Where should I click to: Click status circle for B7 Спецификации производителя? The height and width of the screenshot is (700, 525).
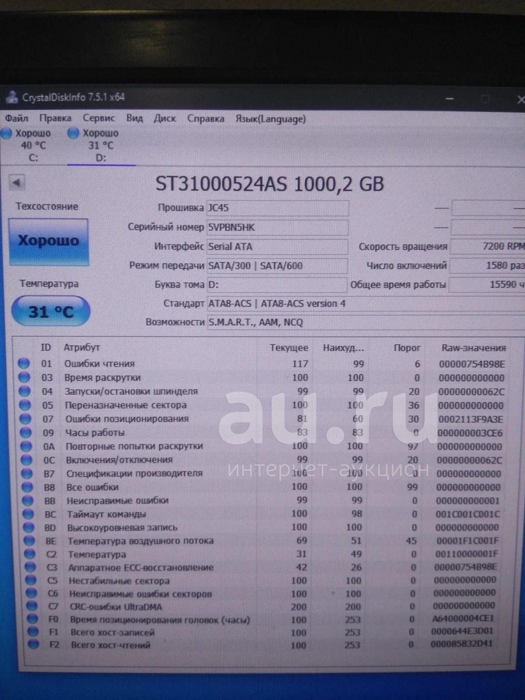(27, 473)
